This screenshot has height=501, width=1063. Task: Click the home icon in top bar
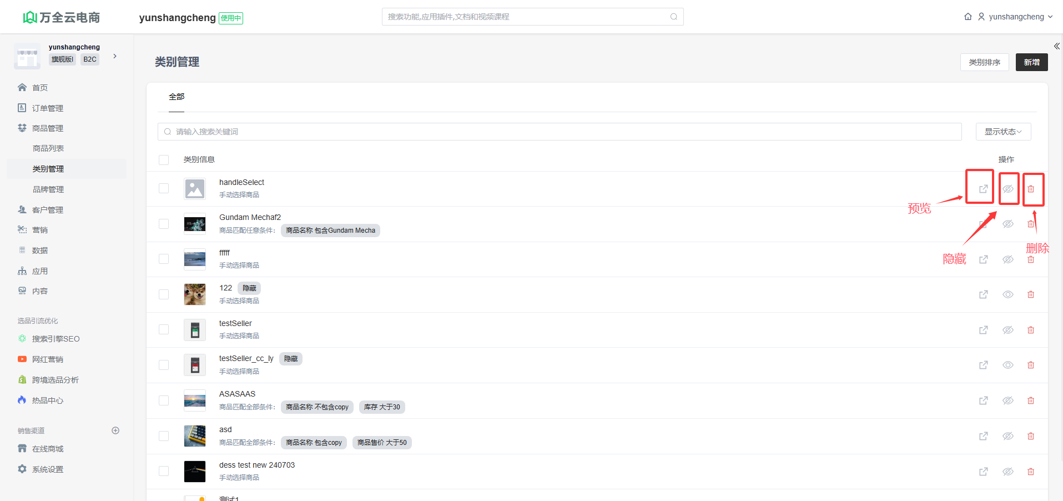pyautogui.click(x=968, y=17)
